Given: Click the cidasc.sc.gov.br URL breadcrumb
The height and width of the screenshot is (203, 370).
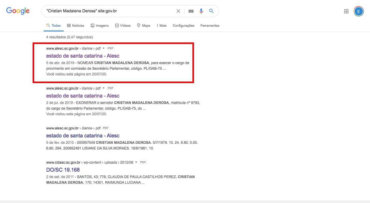Looking at the screenshot, I should pos(90,162).
